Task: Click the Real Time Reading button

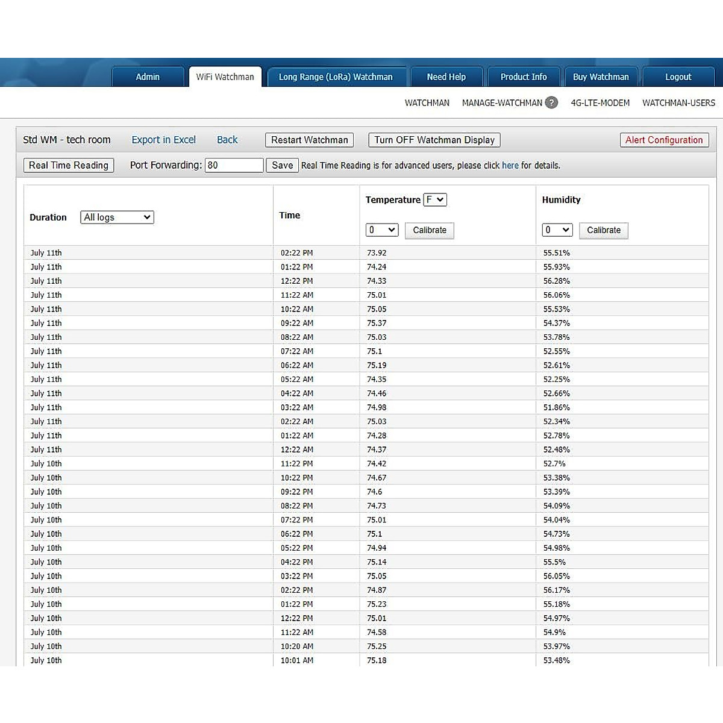Action: pos(69,166)
